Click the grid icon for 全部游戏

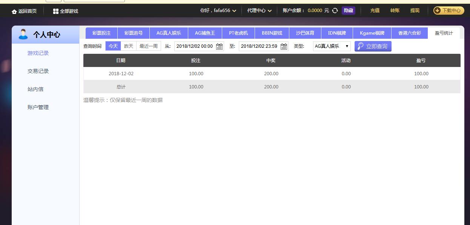pyautogui.click(x=56, y=11)
